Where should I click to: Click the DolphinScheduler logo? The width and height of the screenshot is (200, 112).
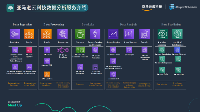click(x=183, y=7)
